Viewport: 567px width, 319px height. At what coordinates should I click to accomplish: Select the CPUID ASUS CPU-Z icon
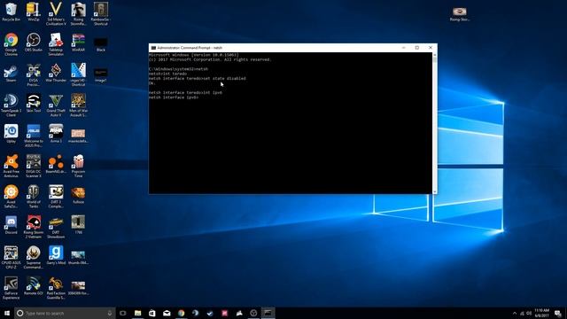tap(11, 257)
